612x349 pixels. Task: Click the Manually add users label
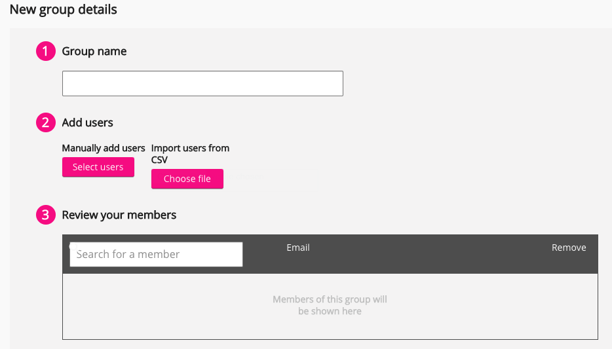click(104, 148)
